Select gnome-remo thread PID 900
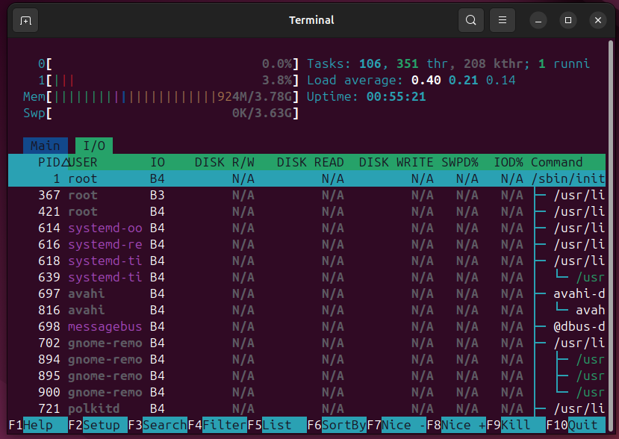This screenshot has width=619, height=439. pyautogui.click(x=307, y=393)
